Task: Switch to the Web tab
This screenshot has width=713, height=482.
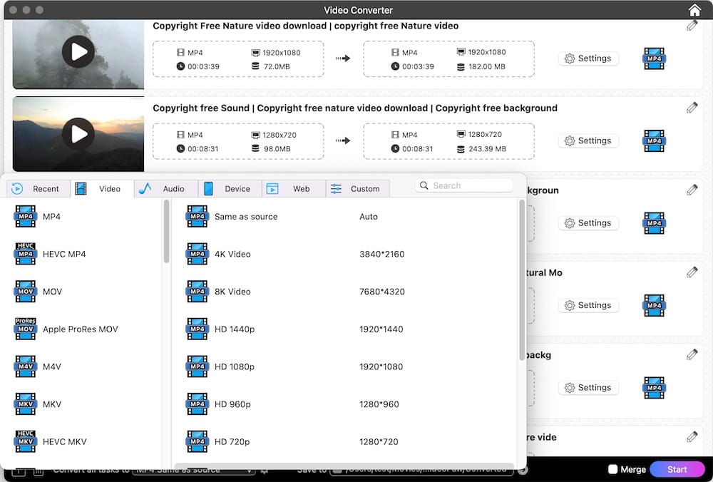Action: (x=293, y=189)
